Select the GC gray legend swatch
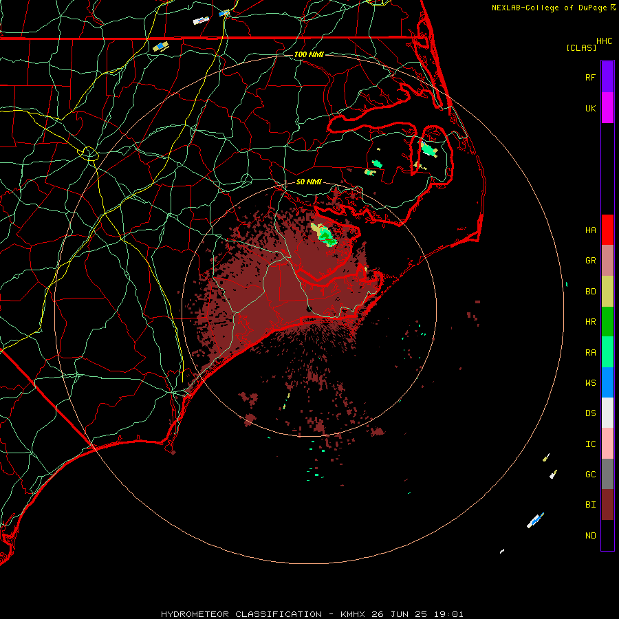619x619 pixels. (607, 474)
